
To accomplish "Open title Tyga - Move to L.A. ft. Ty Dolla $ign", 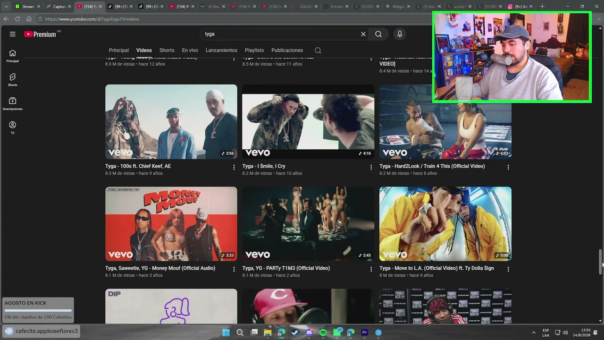I will [436, 268].
